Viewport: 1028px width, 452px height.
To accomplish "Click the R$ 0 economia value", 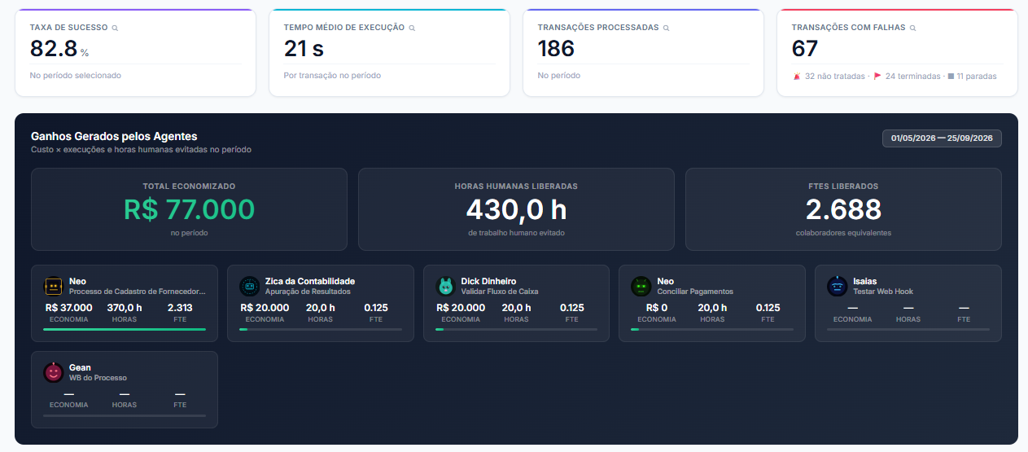I will [657, 308].
